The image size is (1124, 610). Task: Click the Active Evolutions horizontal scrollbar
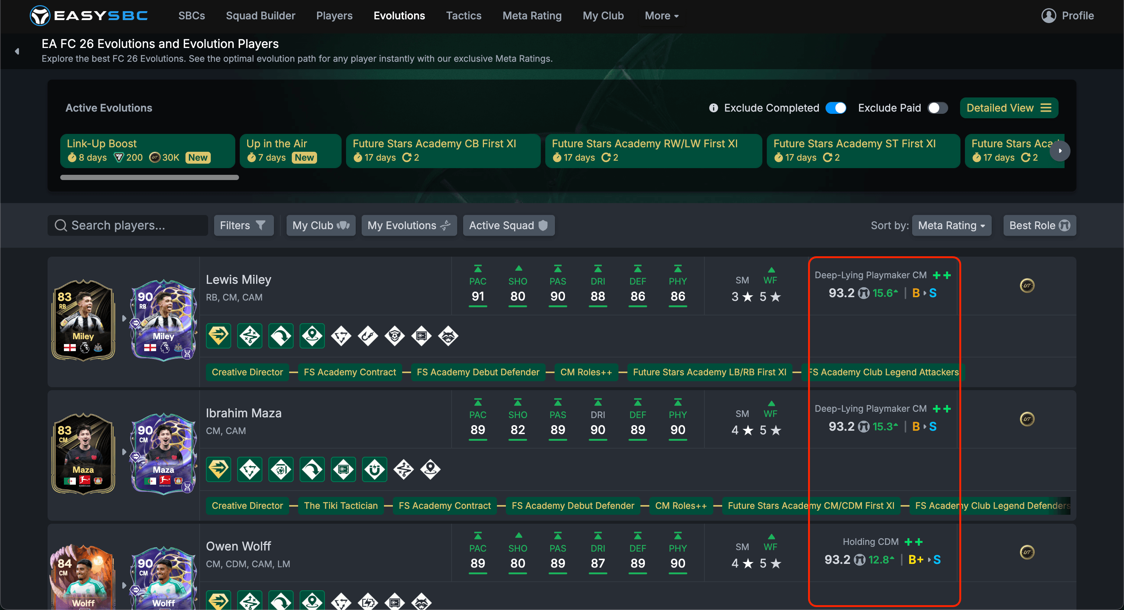point(149,177)
